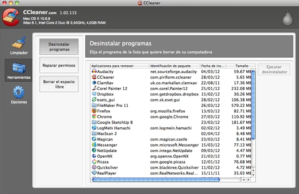
Task: Open the Opciones gear icon
Action: point(19,92)
